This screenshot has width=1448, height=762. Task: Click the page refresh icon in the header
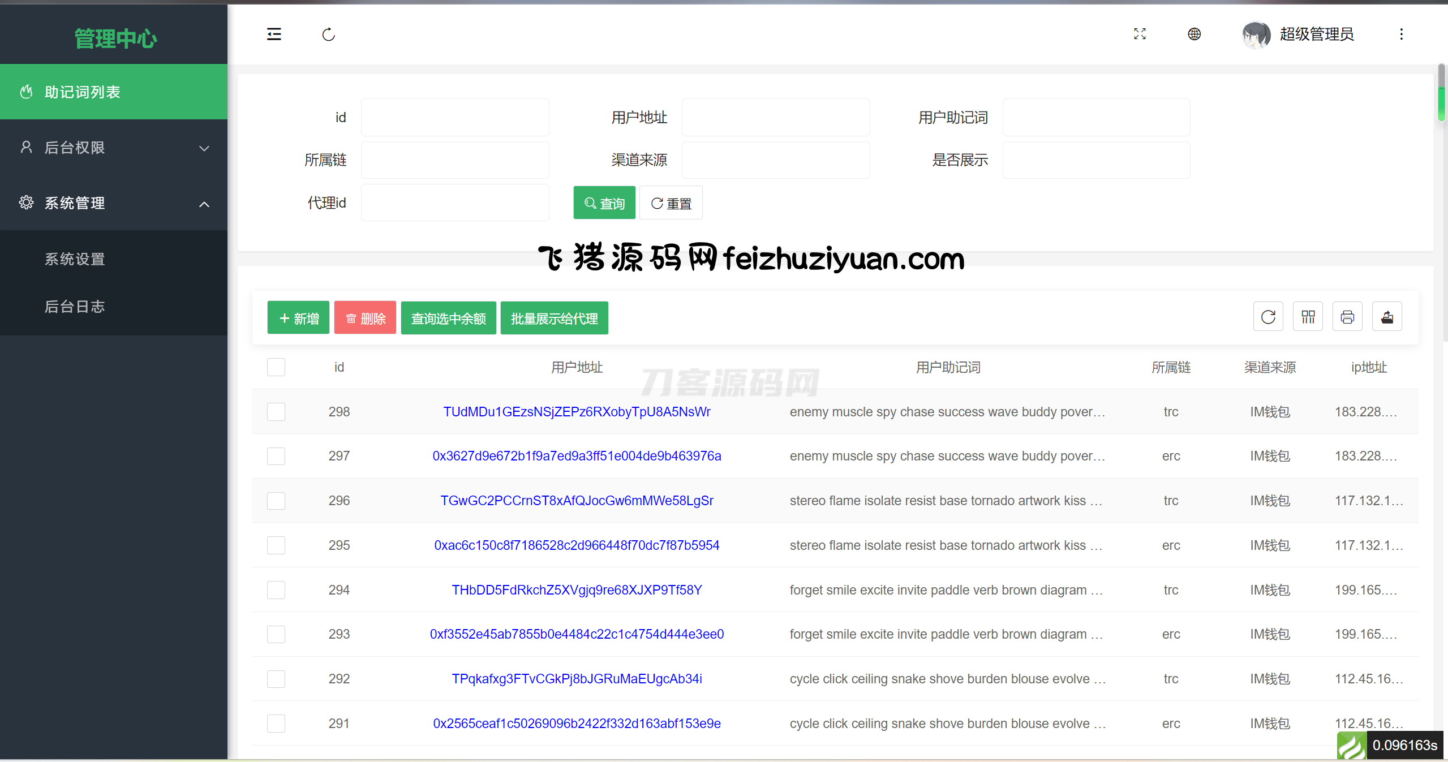328,35
